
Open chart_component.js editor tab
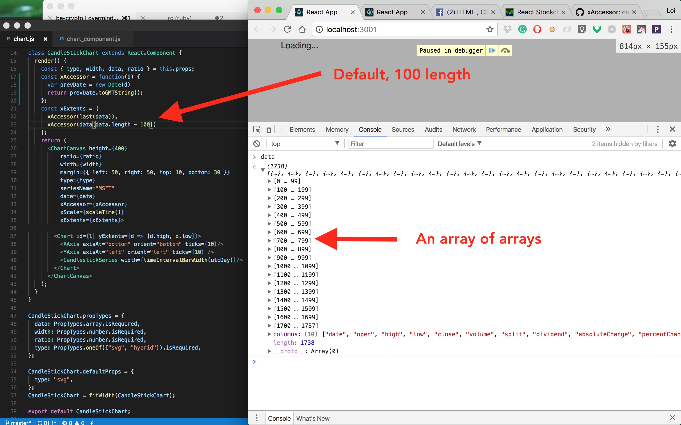pyautogui.click(x=93, y=39)
